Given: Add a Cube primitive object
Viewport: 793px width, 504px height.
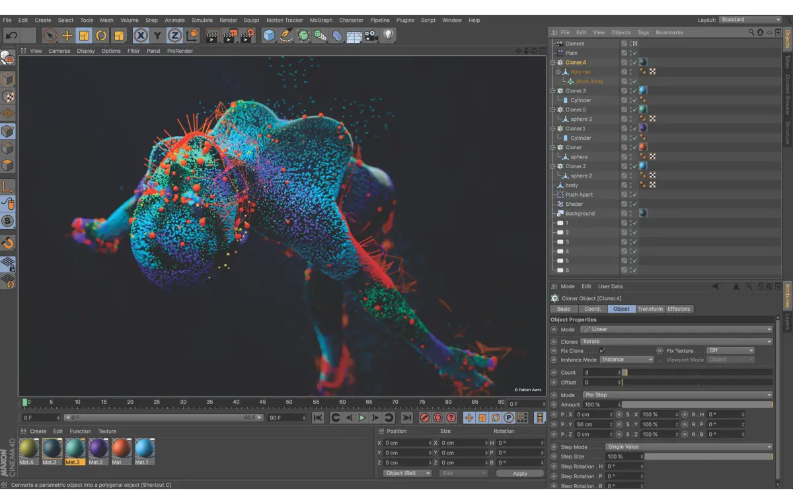Looking at the screenshot, I should click(269, 36).
